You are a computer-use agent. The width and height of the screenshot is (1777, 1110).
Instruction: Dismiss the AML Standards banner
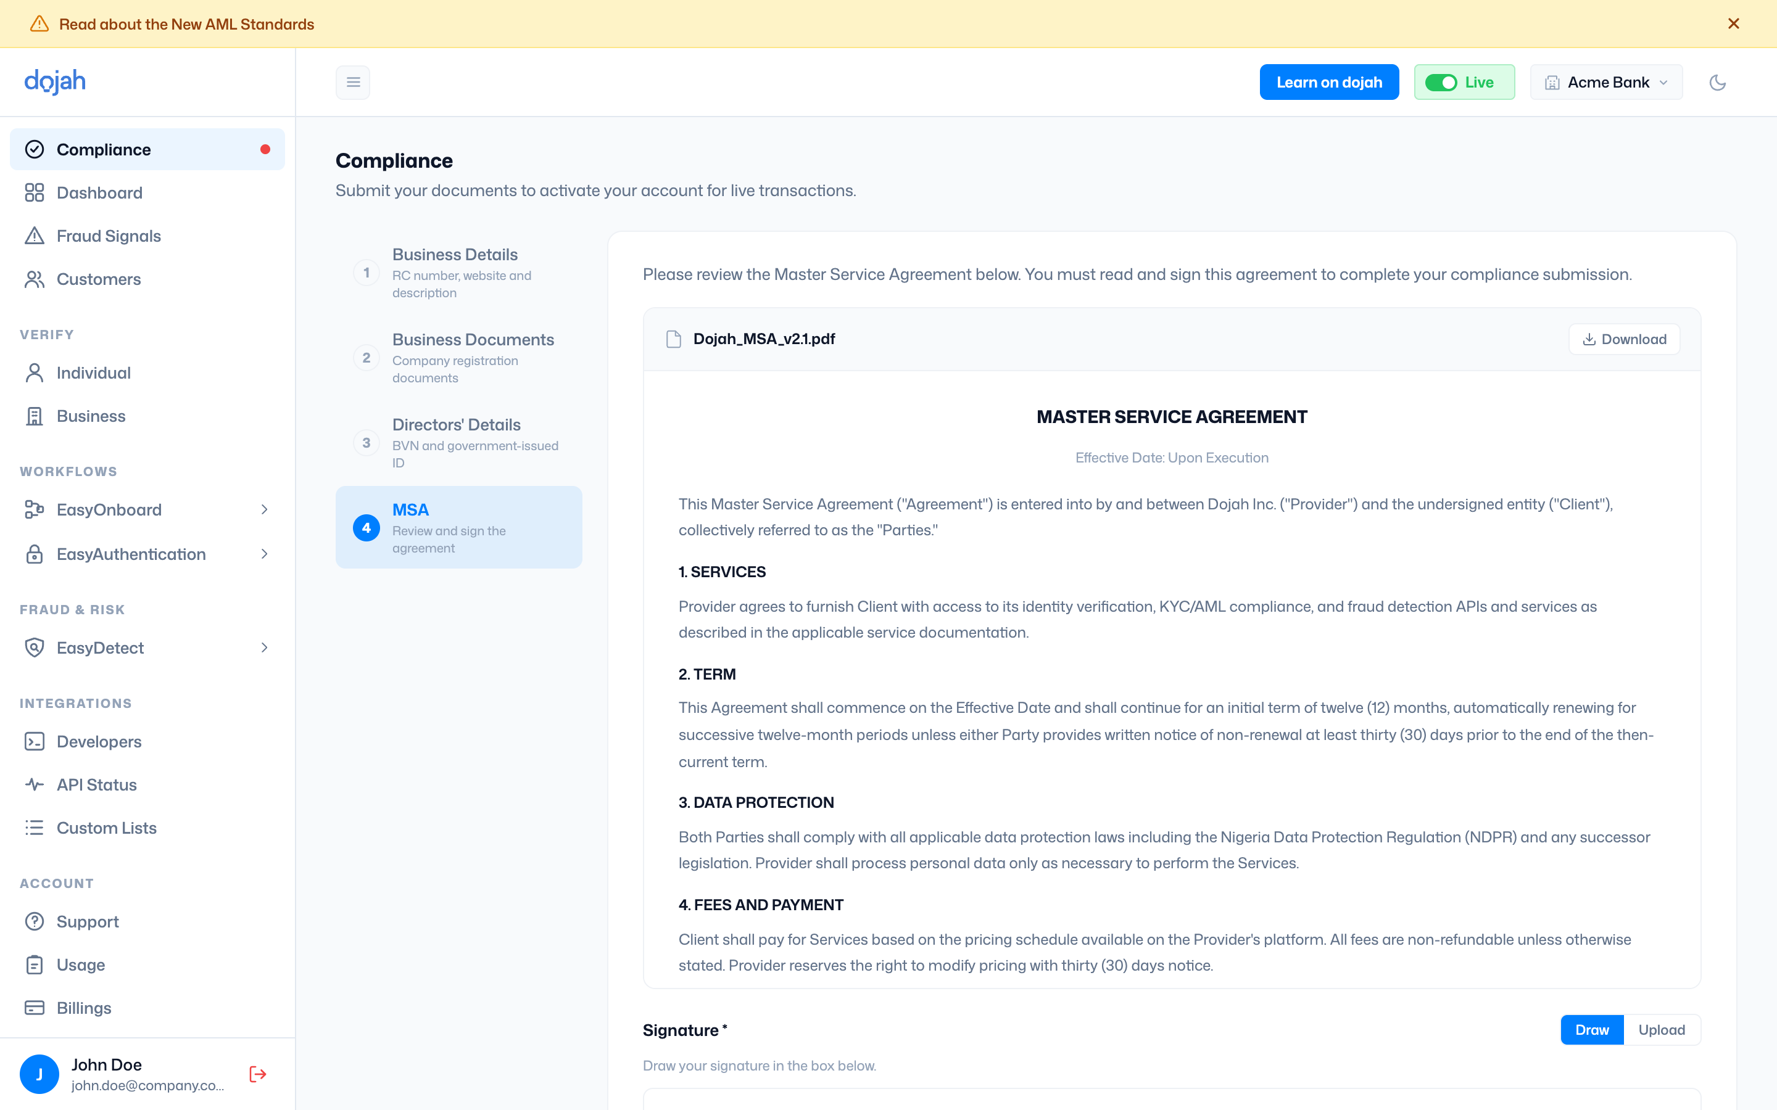1733,23
